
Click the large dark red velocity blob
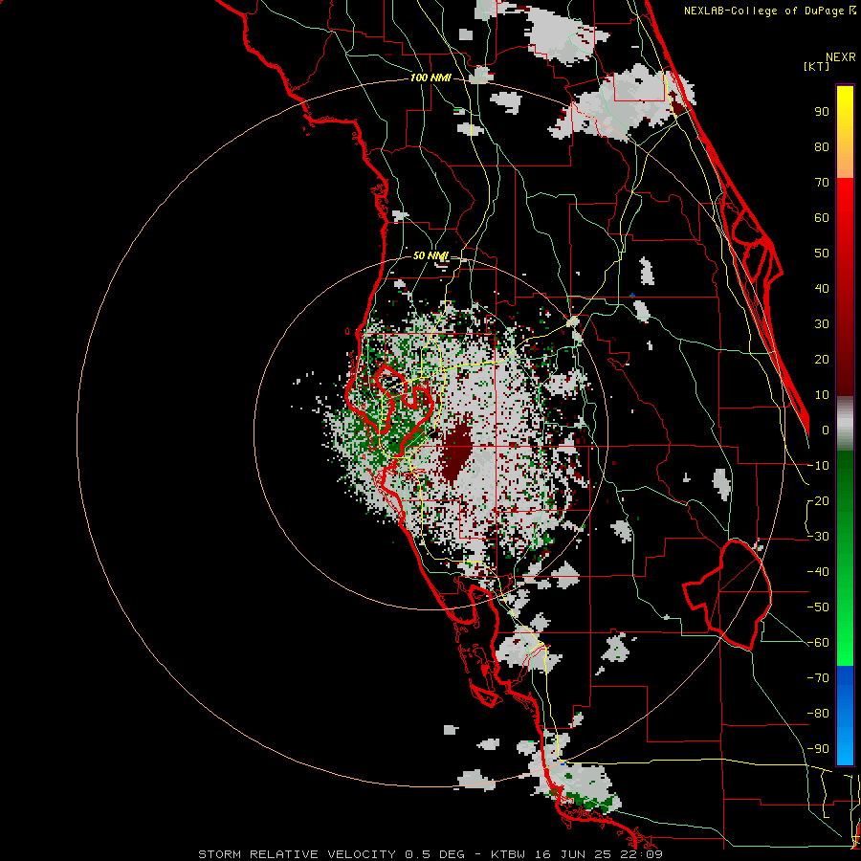[457, 452]
